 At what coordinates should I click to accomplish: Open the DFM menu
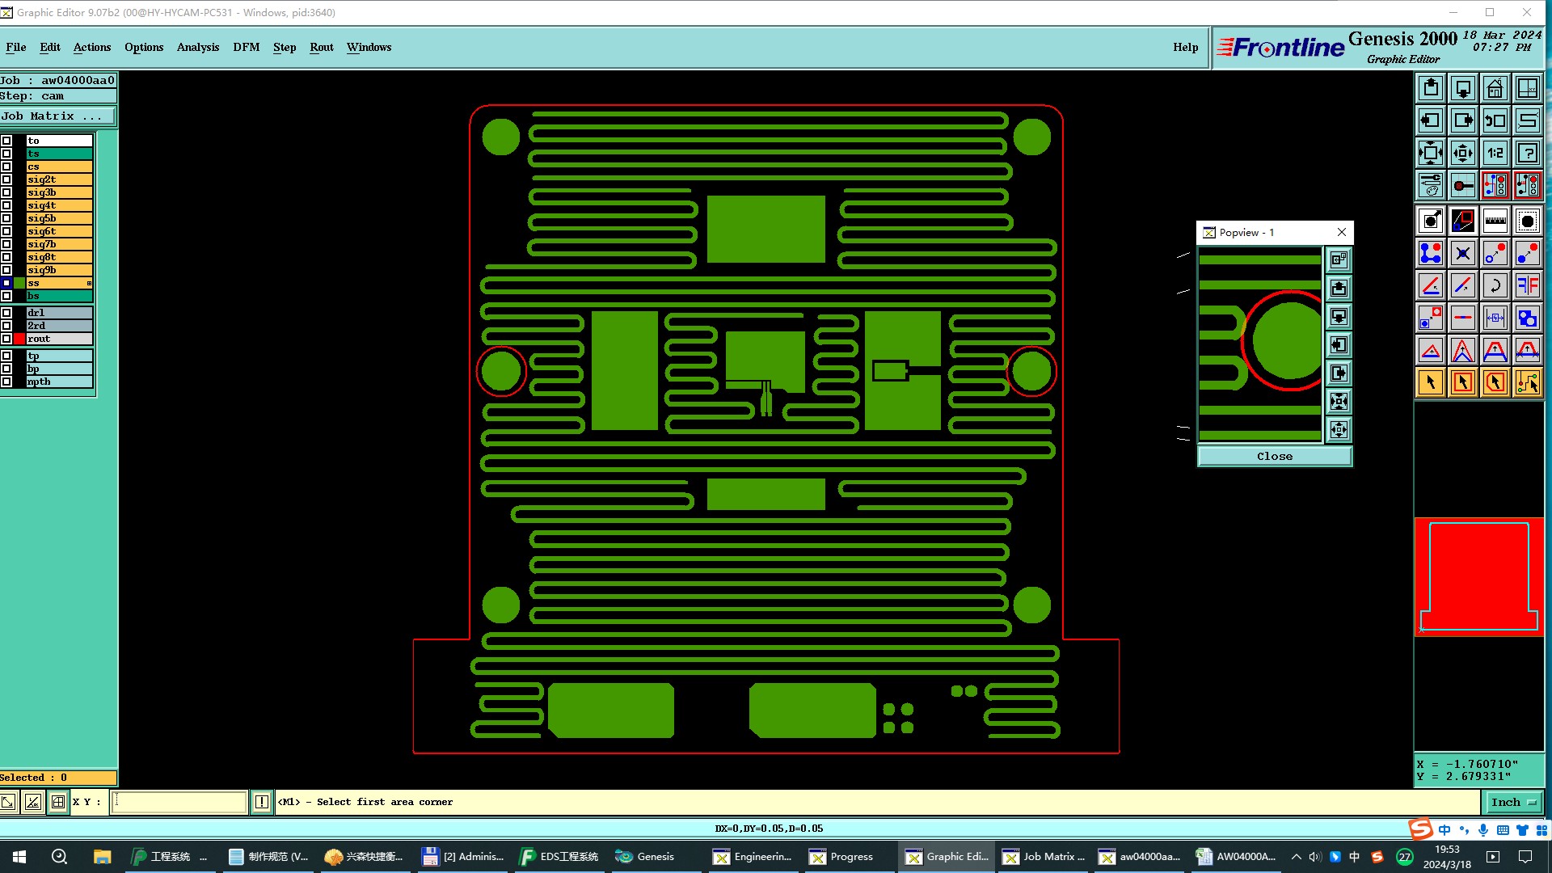[246, 47]
